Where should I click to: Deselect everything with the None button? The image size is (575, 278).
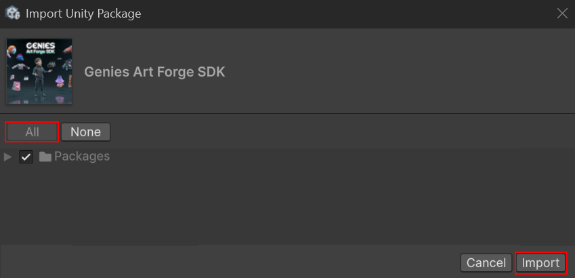85,132
